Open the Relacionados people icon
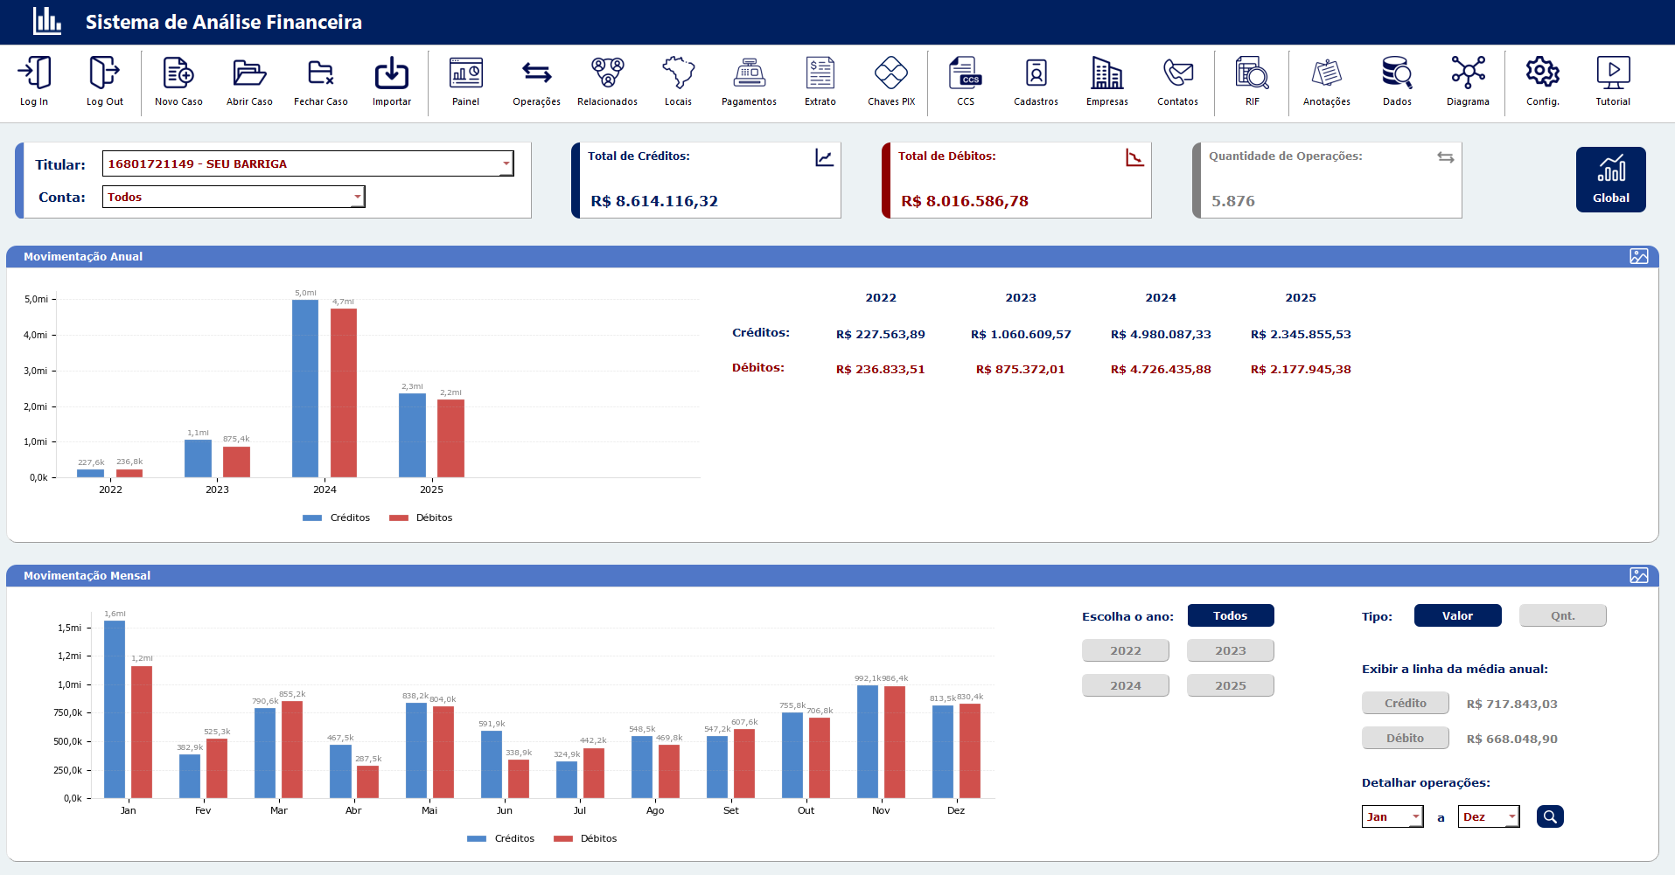 607,73
